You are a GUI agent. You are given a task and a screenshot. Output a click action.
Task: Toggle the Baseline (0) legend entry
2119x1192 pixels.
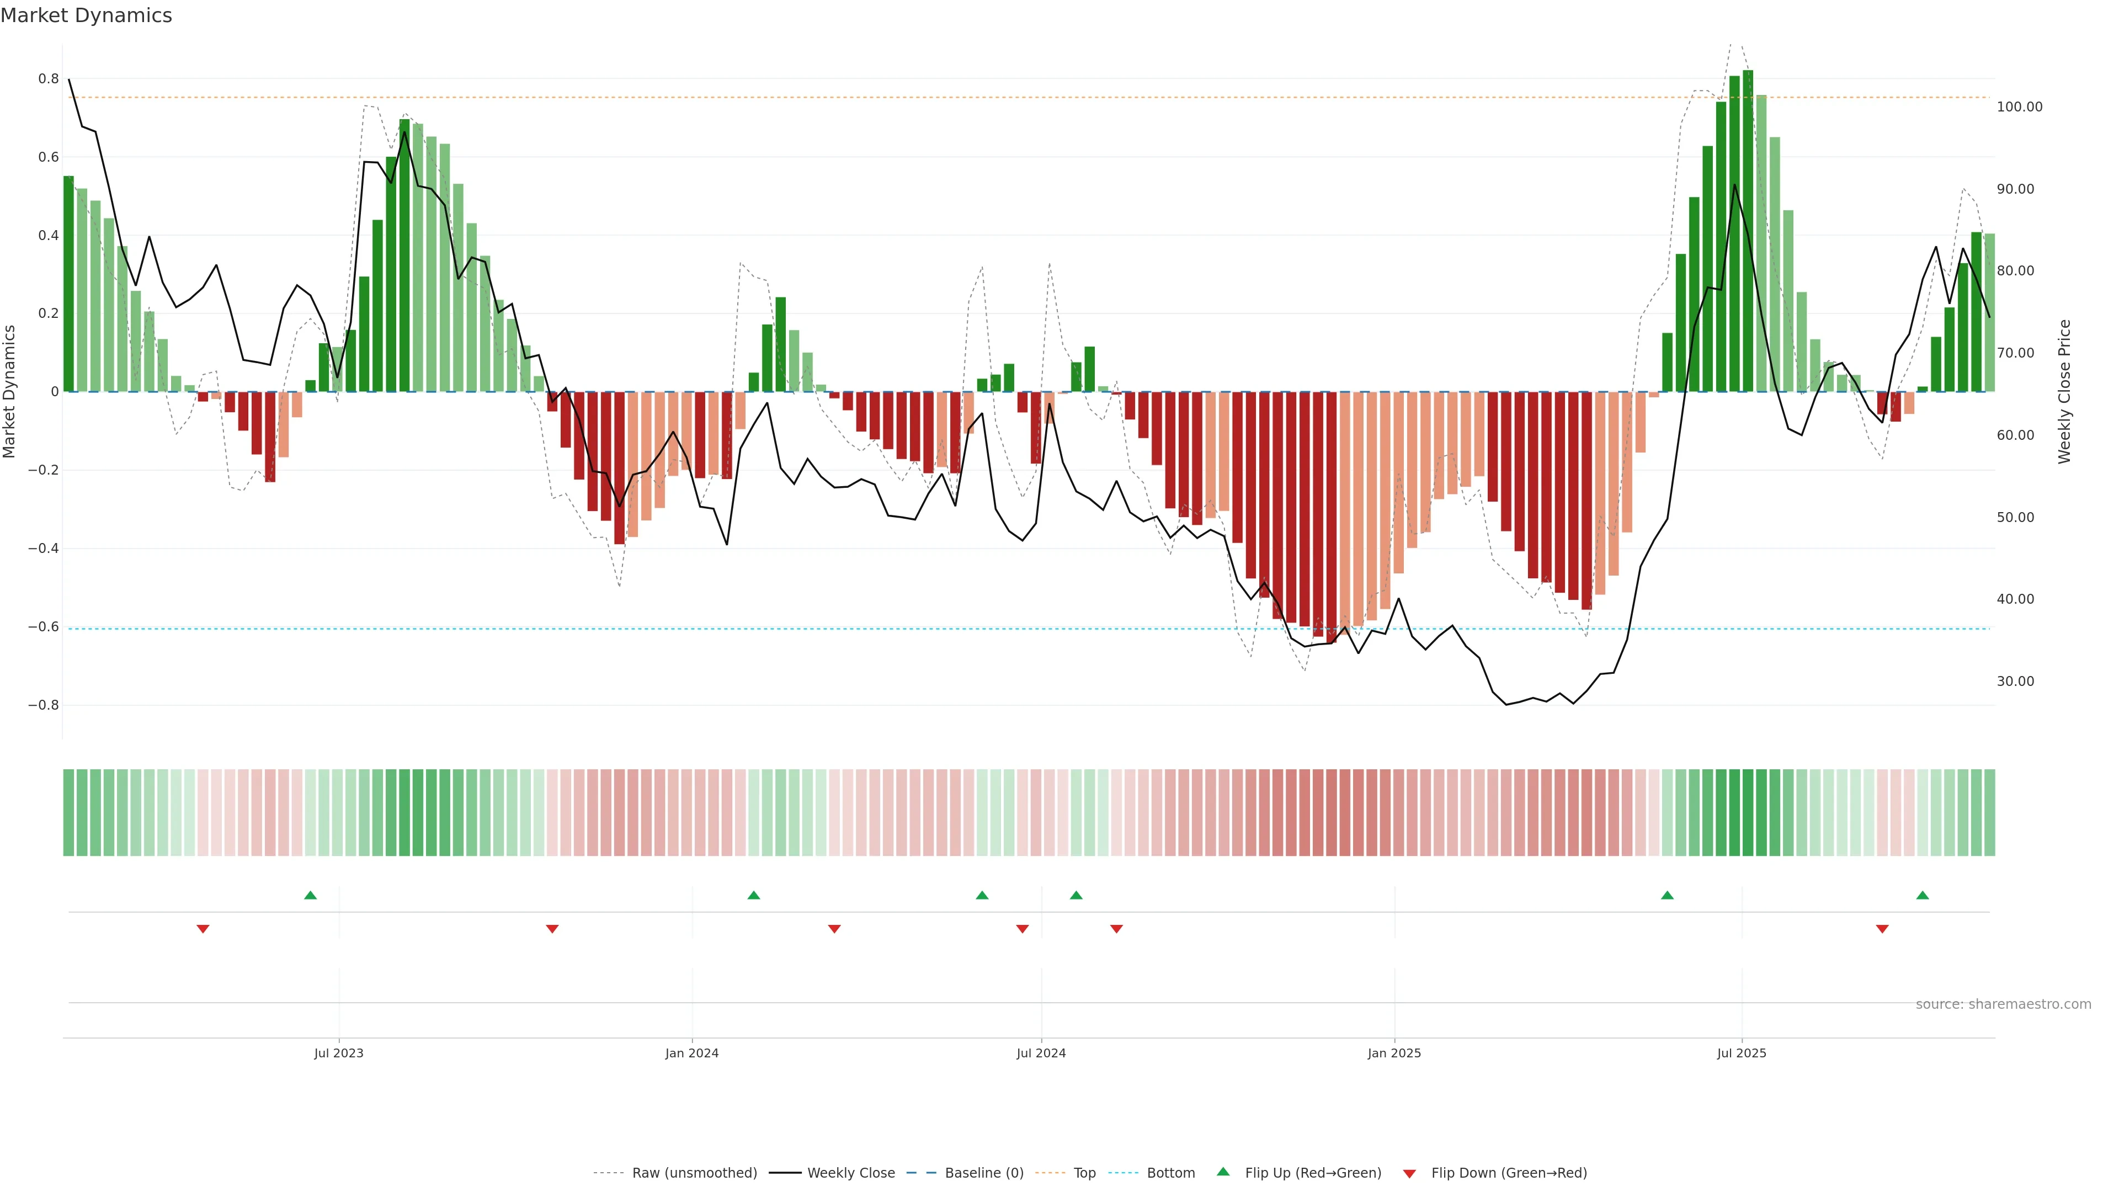(x=984, y=1173)
